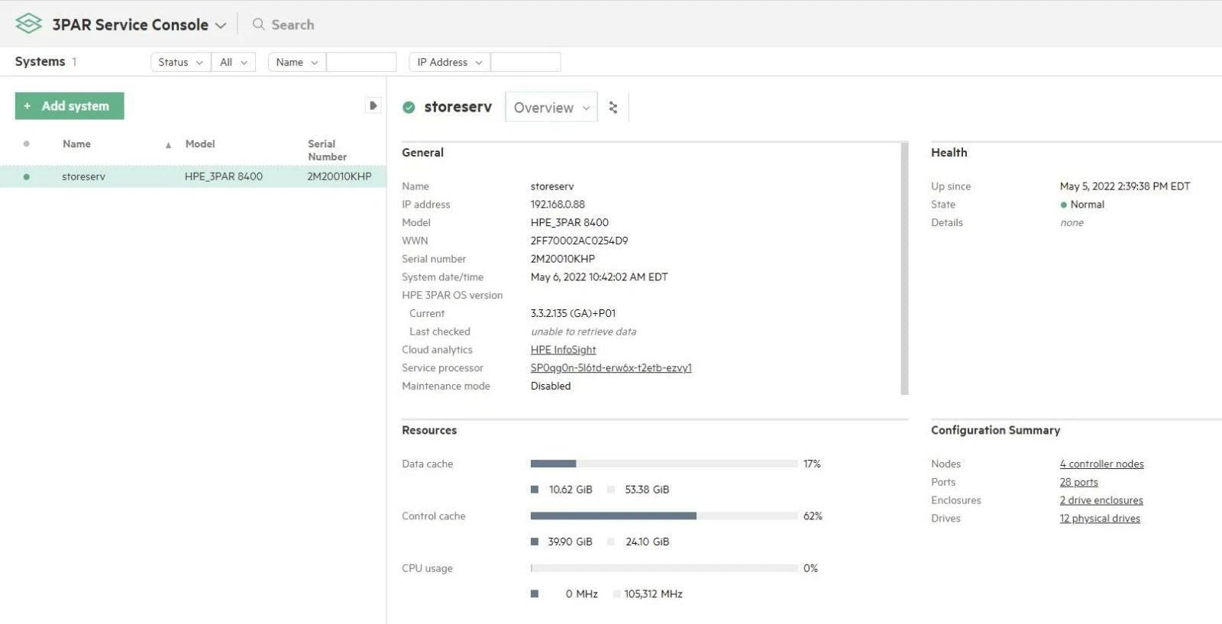Open the 2 drive enclosures link
This screenshot has height=624, width=1222.
[1101, 500]
